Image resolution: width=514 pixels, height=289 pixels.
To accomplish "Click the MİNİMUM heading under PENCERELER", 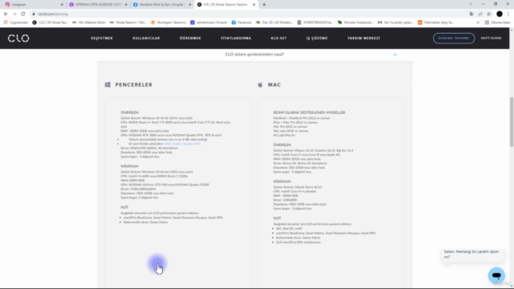I will (x=129, y=166).
